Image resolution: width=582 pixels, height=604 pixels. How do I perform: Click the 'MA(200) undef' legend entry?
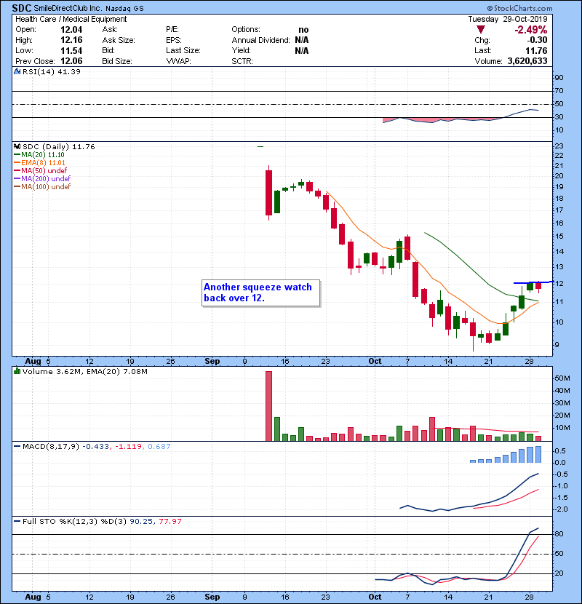(42, 179)
